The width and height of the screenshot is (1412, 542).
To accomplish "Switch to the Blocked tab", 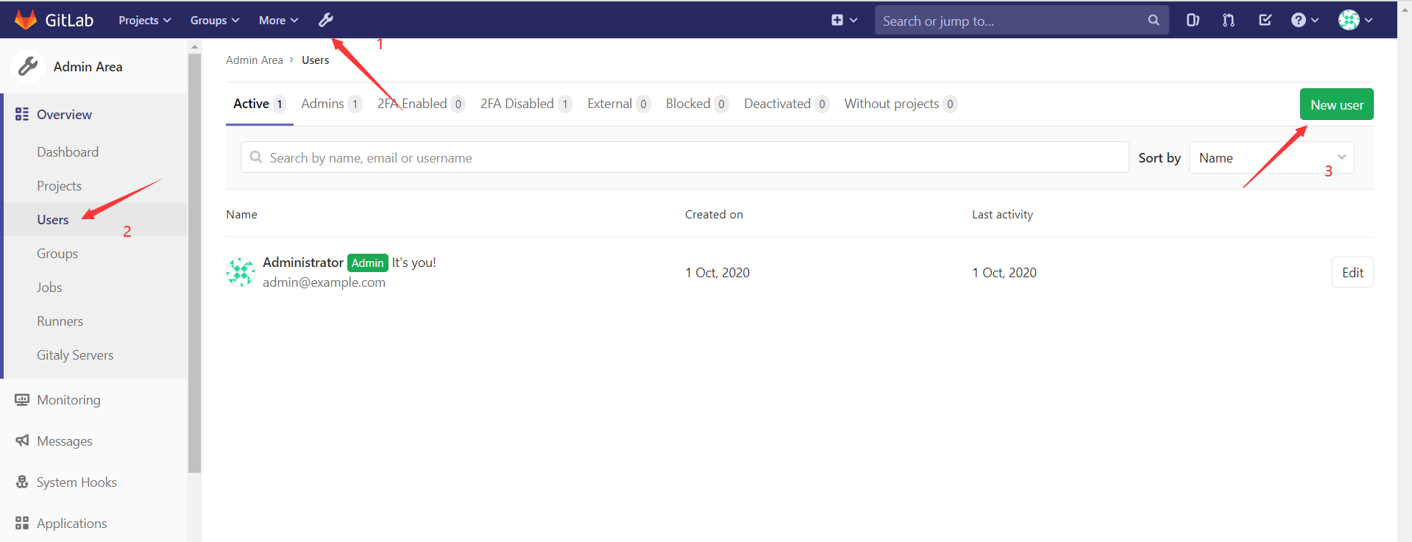I will (696, 104).
